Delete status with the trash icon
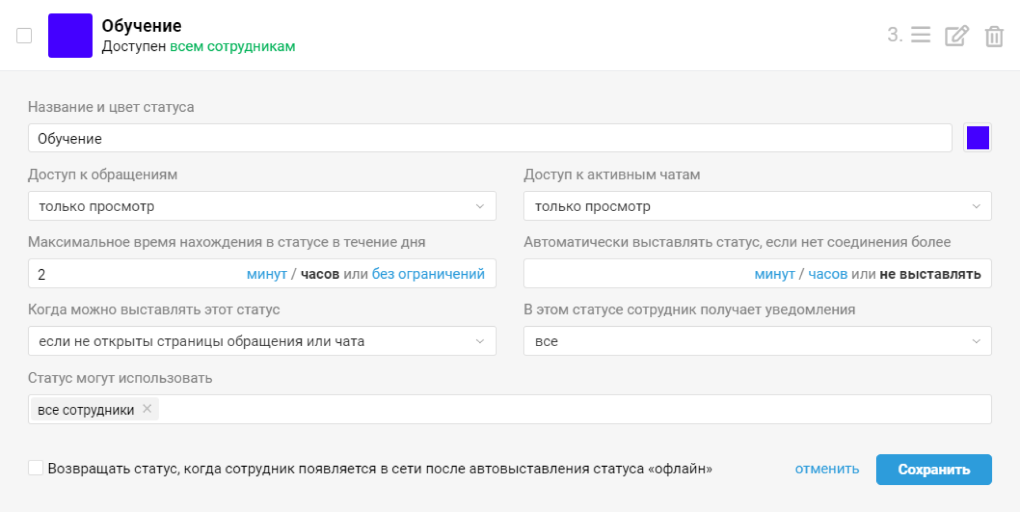This screenshot has height=512, width=1020. click(x=994, y=36)
